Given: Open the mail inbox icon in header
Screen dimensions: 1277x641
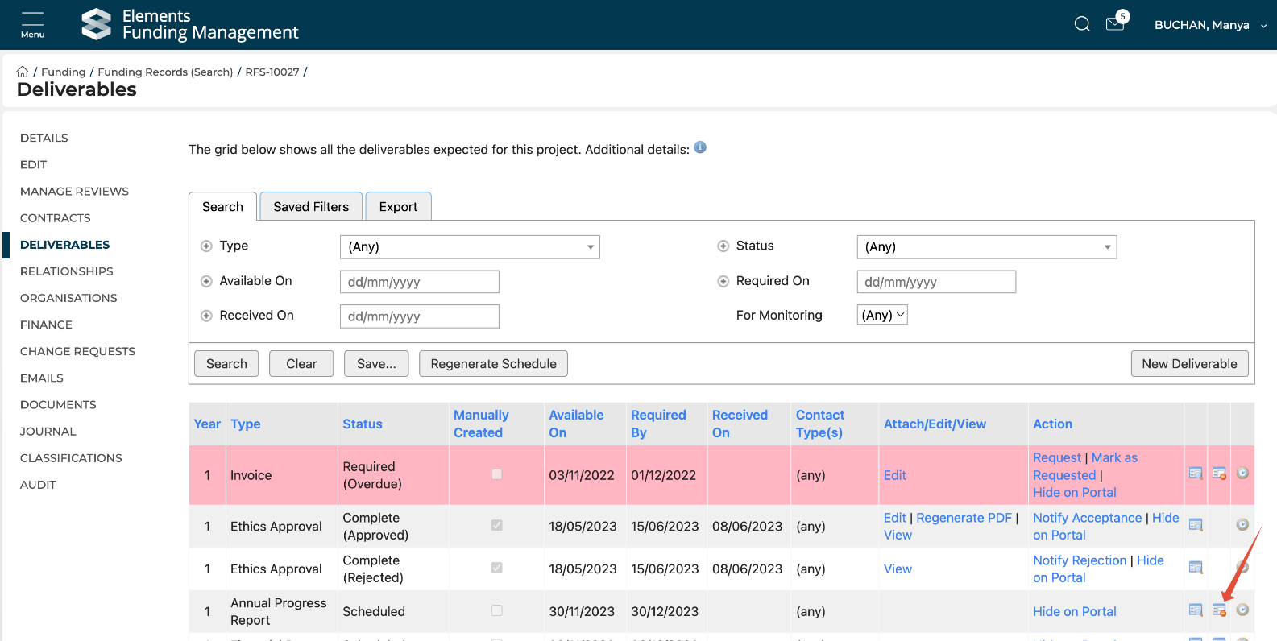Looking at the screenshot, I should click(1115, 24).
